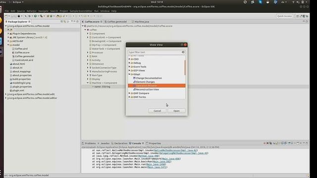Select the Change Documentation view
Image resolution: width=317 pixels, height=178 pixels.
click(149, 78)
